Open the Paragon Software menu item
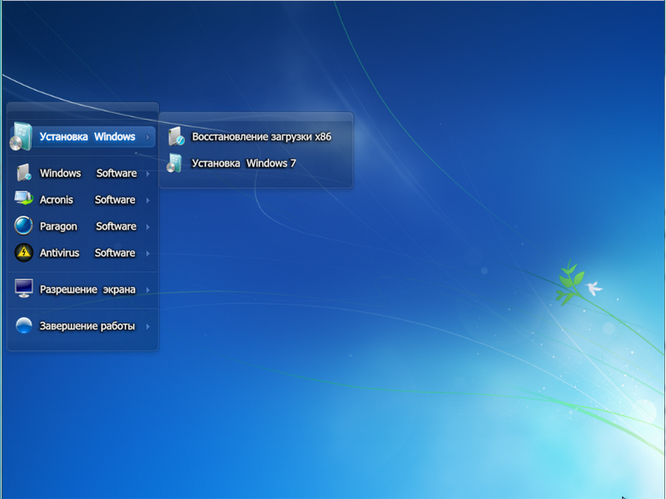The image size is (666, 499). click(x=82, y=226)
